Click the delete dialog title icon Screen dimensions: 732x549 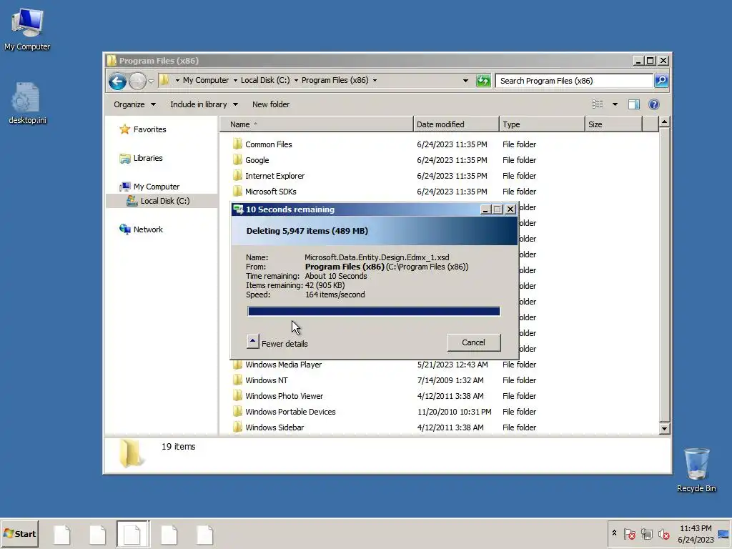[239, 209]
